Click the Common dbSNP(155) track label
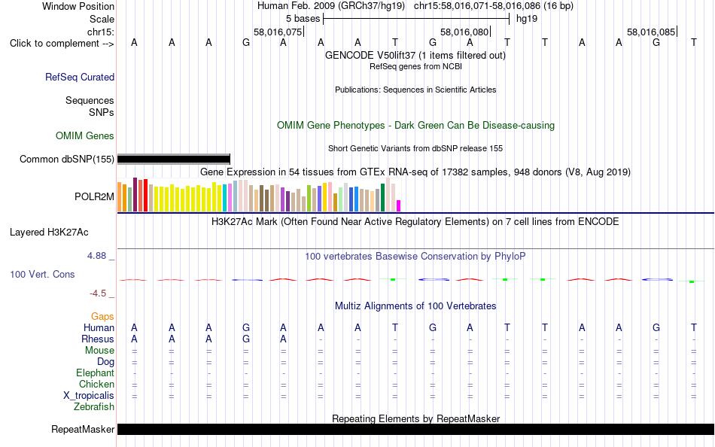The width and height of the screenshot is (715, 447). click(66, 160)
